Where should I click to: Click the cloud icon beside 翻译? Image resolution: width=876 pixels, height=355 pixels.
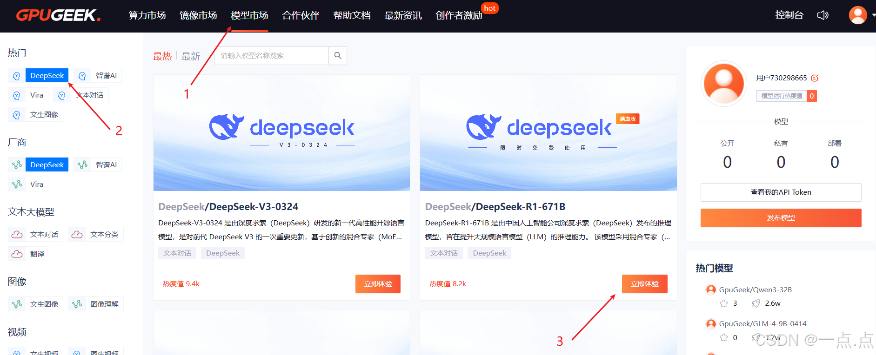[x=17, y=254]
